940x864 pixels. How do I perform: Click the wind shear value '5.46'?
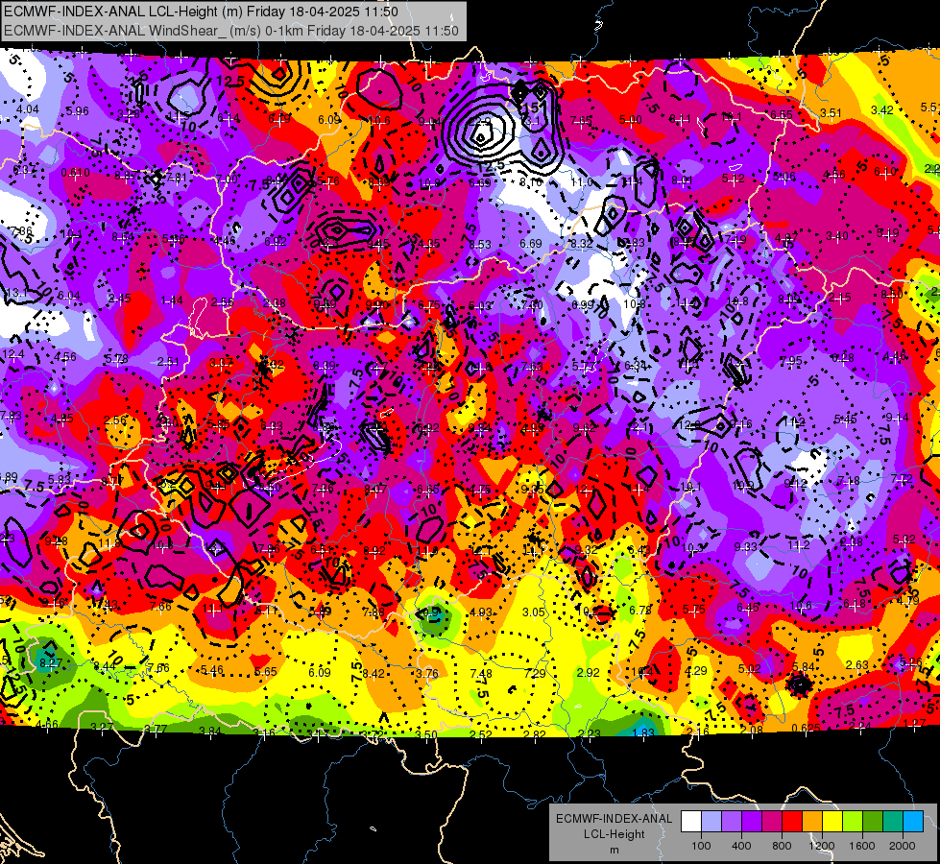click(211, 670)
